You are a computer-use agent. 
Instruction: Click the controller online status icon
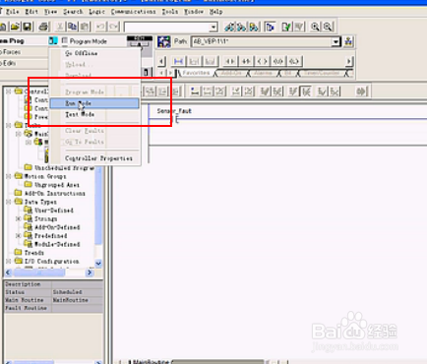click(52, 41)
